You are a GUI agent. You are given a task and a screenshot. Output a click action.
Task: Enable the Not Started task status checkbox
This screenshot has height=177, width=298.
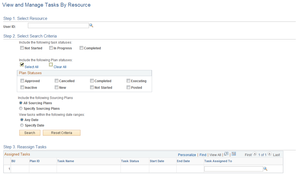22,48
